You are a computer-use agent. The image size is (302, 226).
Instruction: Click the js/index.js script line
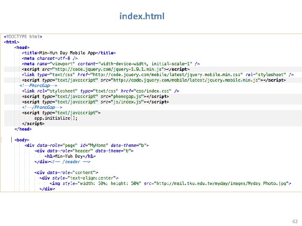[95, 102]
